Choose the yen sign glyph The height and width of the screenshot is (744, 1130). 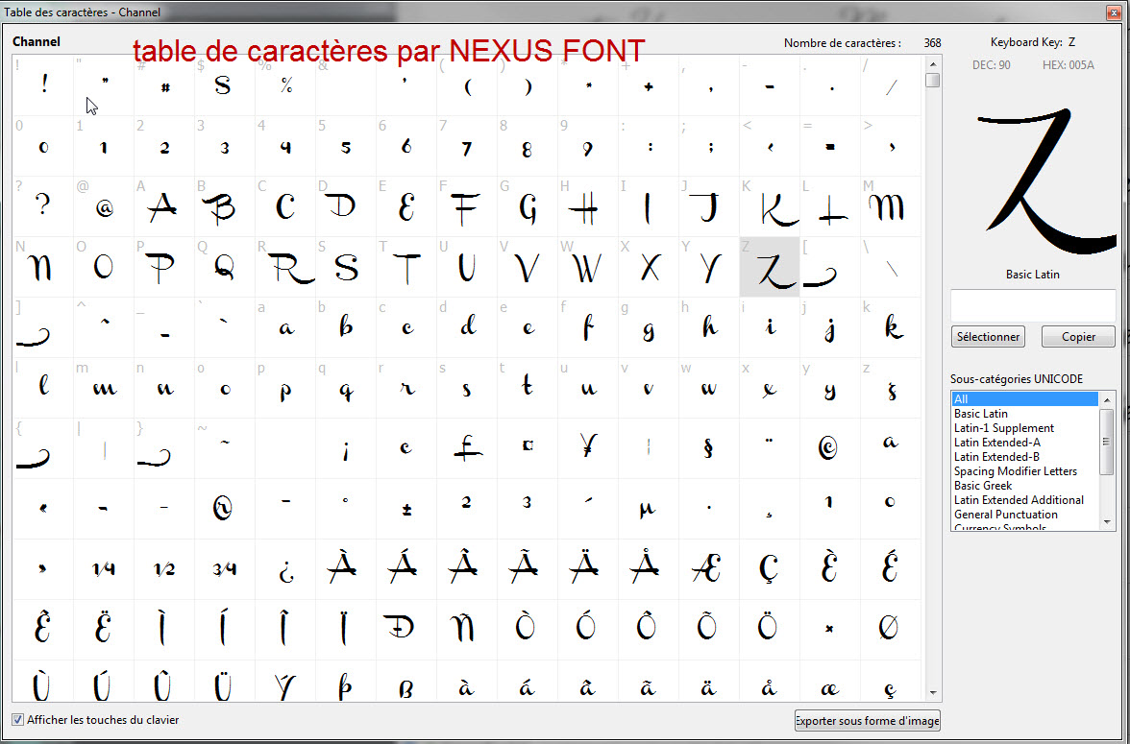point(588,447)
